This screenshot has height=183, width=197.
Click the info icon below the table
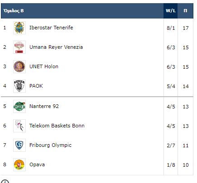pos(5,181)
